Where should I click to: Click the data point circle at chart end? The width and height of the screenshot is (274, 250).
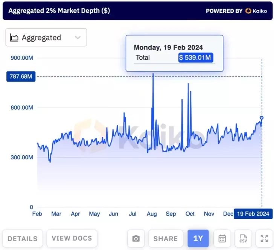262,118
